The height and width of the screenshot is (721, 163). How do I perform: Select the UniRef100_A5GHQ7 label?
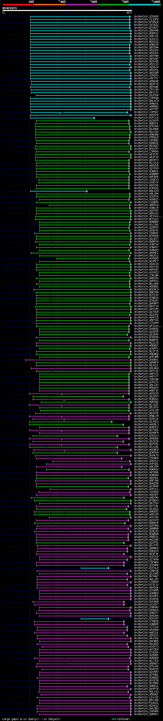coord(146,695)
